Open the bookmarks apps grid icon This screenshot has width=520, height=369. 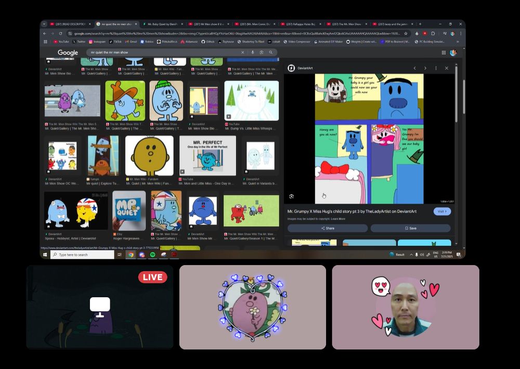point(45,42)
